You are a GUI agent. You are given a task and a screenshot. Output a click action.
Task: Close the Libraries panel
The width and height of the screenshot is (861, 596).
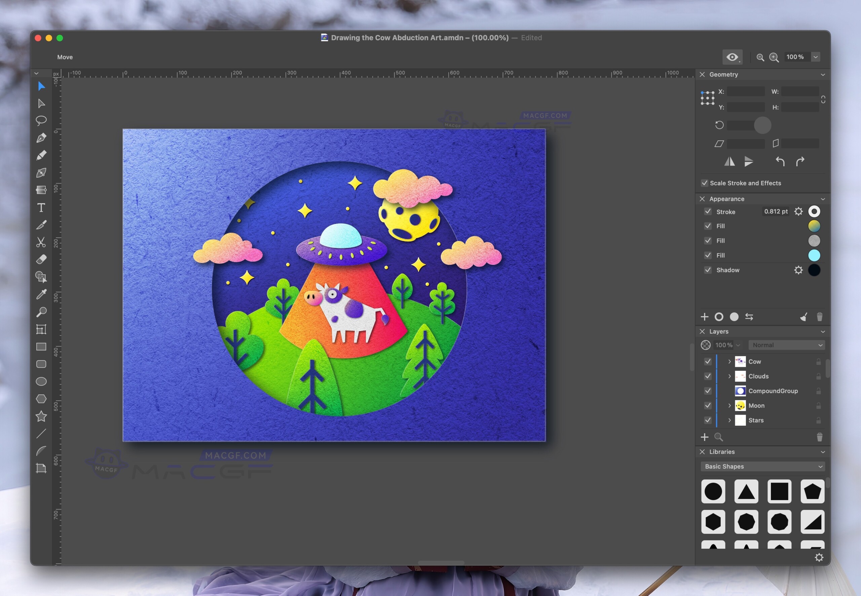point(702,452)
